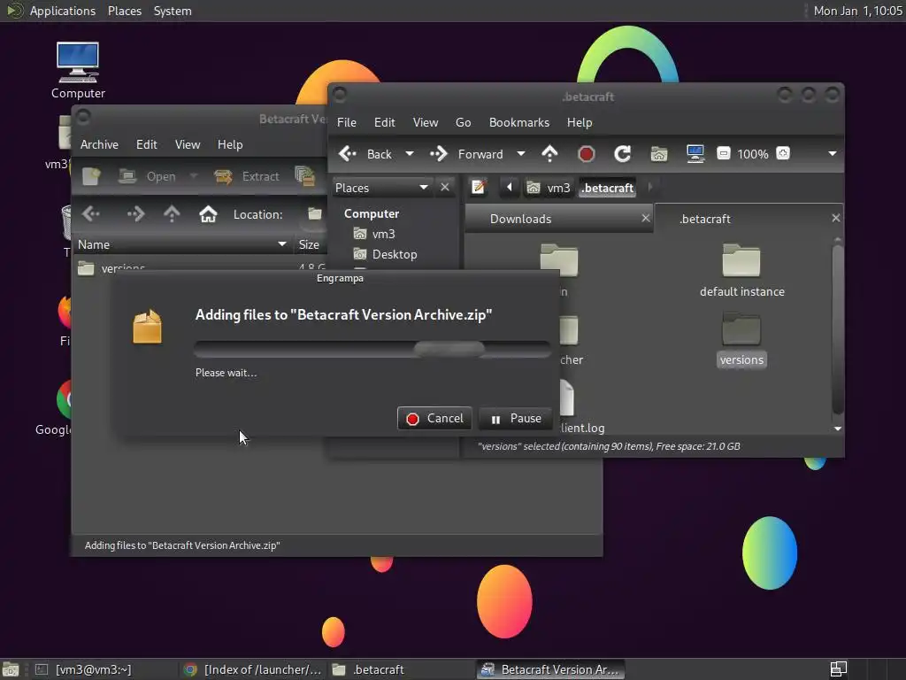Image resolution: width=906 pixels, height=680 pixels.
Task: Go forward in Engrampa location bar
Action: click(x=135, y=214)
